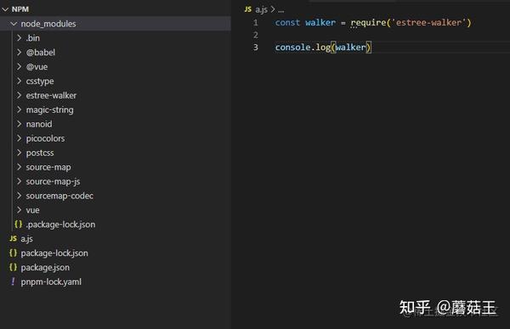Click line number 1 in the gutter
The width and height of the screenshot is (510, 329).
pos(256,23)
